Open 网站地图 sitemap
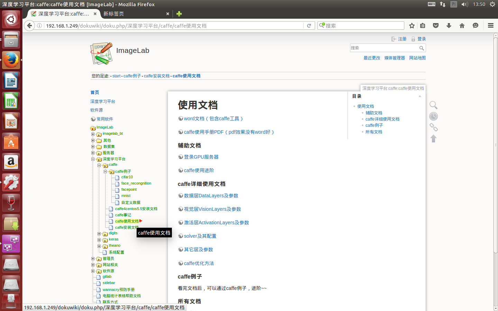 tap(417, 58)
